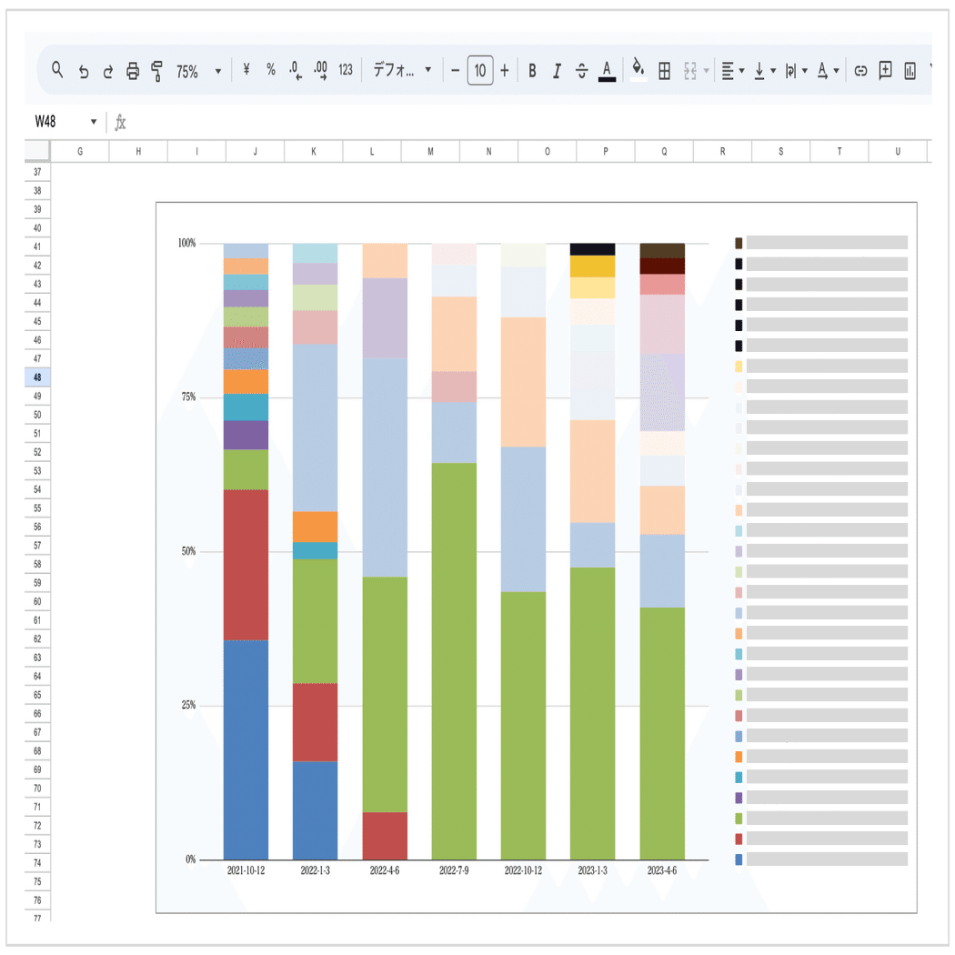The width and height of the screenshot is (955, 955).
Task: Click the red segment in 2021-10-12 bar
Action: [x=246, y=565]
